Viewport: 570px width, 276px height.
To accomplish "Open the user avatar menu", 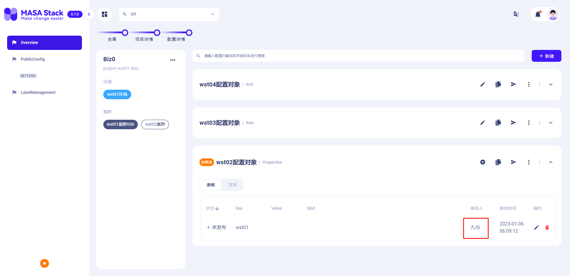I will coord(553,14).
